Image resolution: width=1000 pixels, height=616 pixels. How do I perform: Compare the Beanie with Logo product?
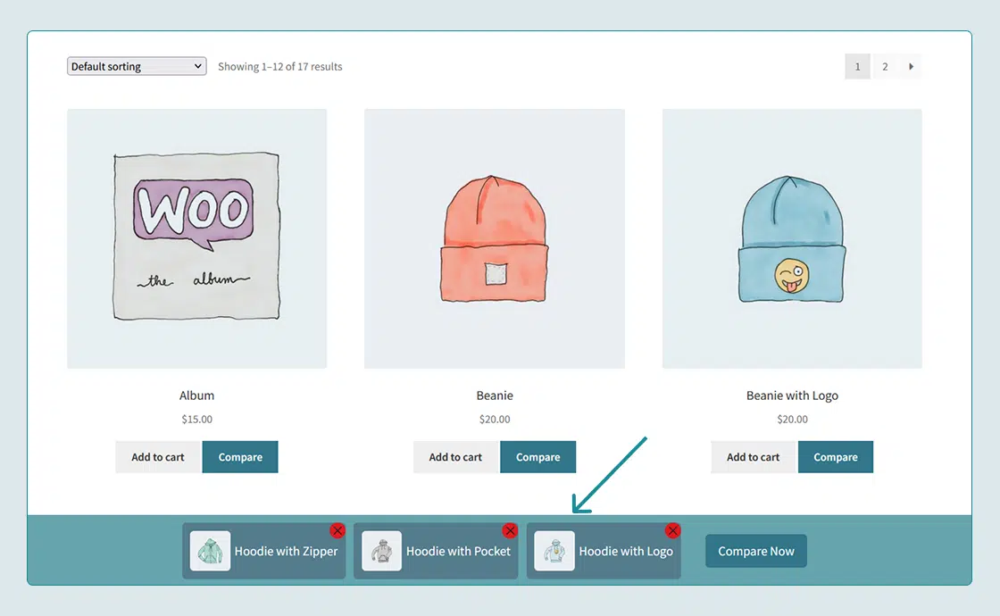pyautogui.click(x=835, y=457)
